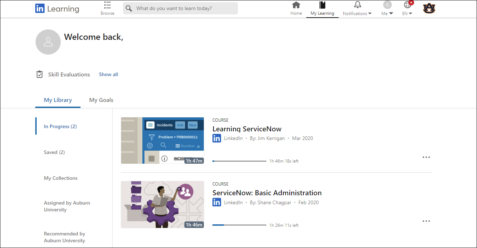The image size is (477, 248).
Task: Focus the search input field
Action: [180, 8]
